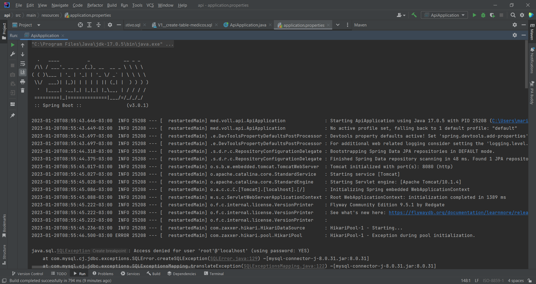
Task: Open C:\Users path link in log
Action: coord(510,121)
